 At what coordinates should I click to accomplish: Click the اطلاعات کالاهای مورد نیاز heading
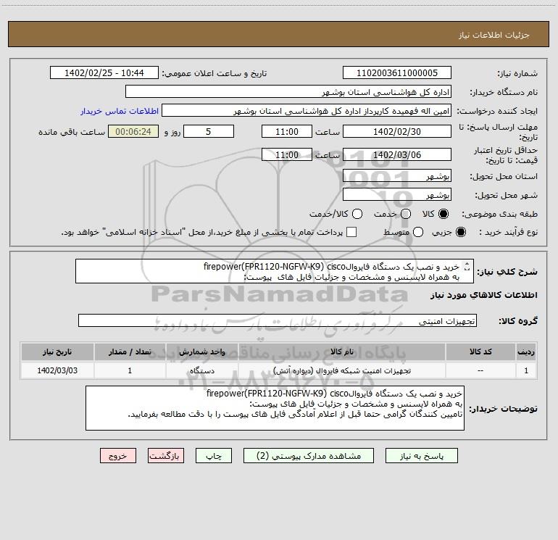(484, 296)
